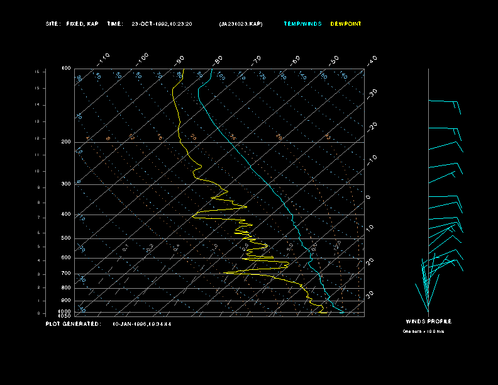The height and width of the screenshot is (385, 498).
Task: Click the WINDS PROFILE caption
Action: tap(428, 321)
